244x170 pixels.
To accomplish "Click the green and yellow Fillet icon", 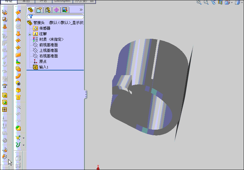I will pos(18,128).
